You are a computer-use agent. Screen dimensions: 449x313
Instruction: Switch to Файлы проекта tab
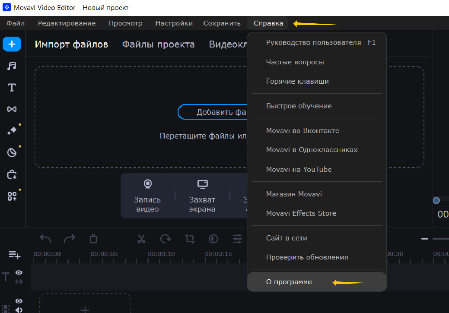(158, 45)
